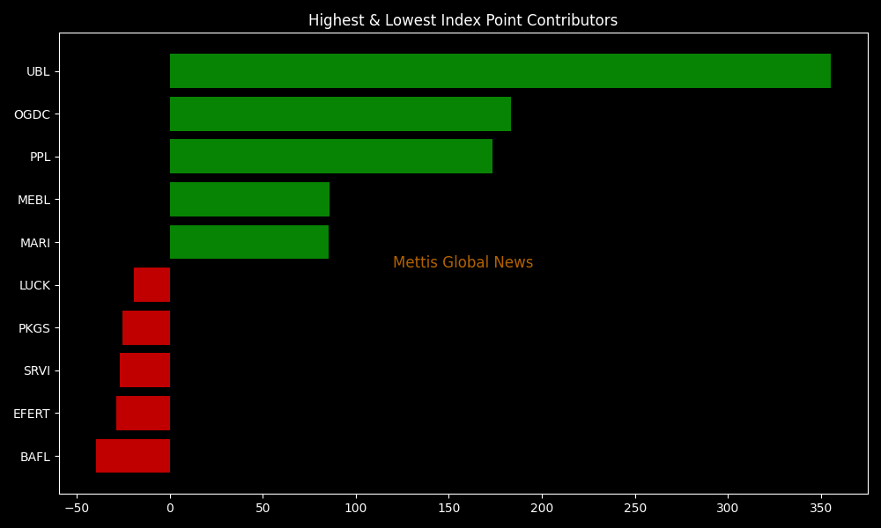This screenshot has height=528, width=881.
Task: Click the 'BAFL' axis label
Action: [35, 457]
